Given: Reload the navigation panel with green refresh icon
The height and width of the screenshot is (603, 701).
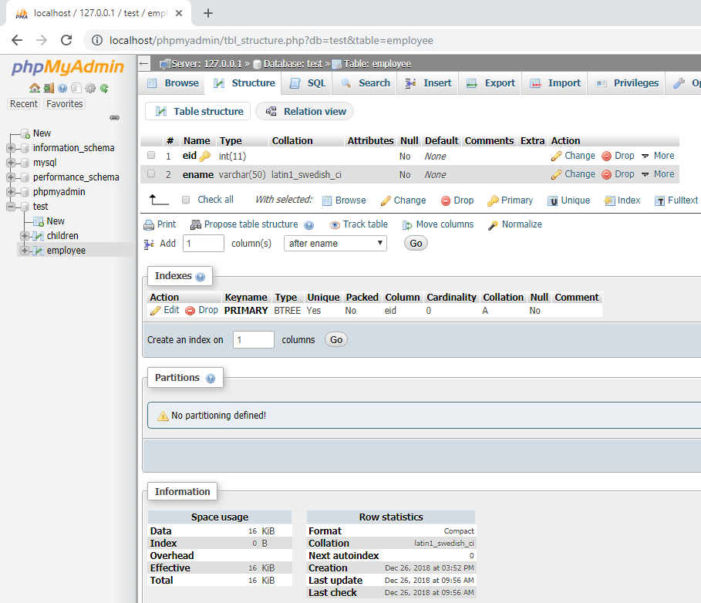Looking at the screenshot, I should tap(104, 89).
